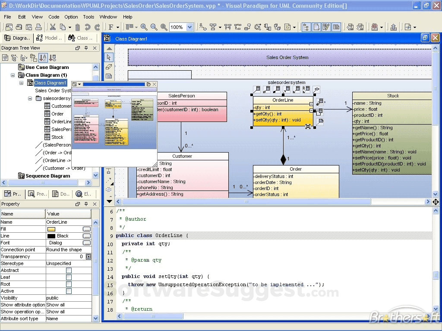The image size is (442, 331).
Task: Click the Fill property browse button
Action: pos(87,229)
